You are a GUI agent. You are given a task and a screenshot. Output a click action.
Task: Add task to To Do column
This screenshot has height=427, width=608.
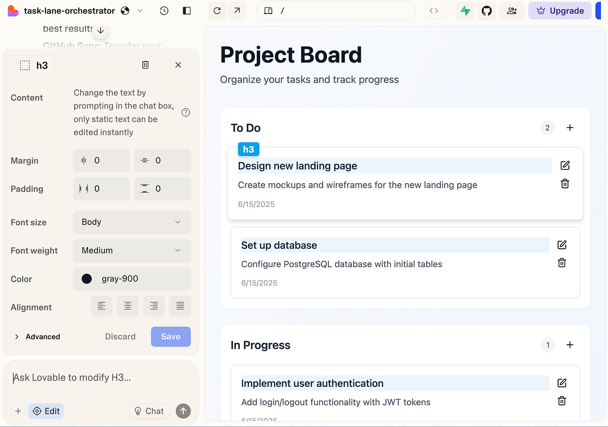[570, 128]
